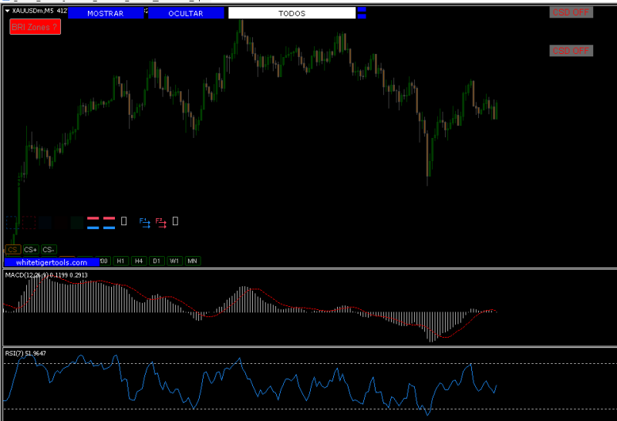Switch to the H1 timeframe
The width and height of the screenshot is (617, 421).
tap(121, 261)
